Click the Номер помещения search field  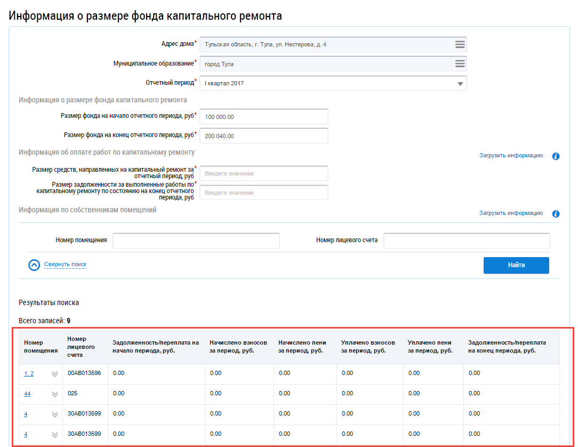pos(196,241)
